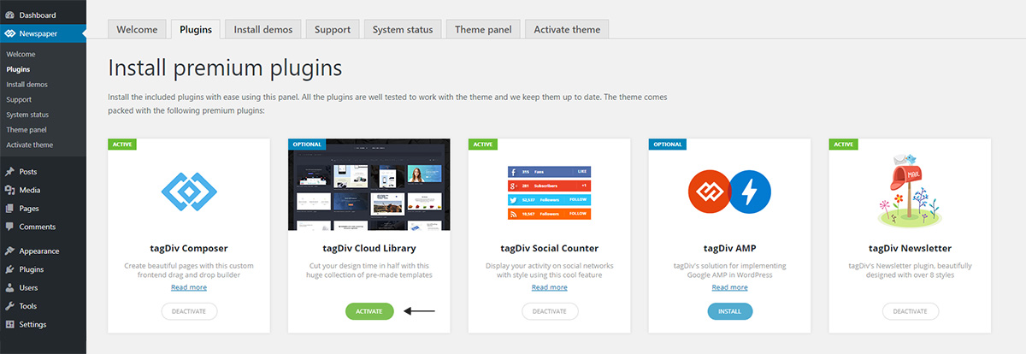Click the Comments bubble icon

[x=9, y=227]
